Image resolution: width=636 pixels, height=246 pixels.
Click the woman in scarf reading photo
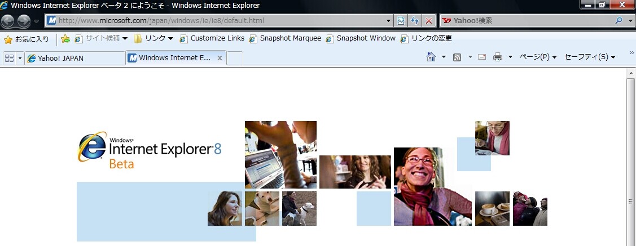tap(493, 138)
